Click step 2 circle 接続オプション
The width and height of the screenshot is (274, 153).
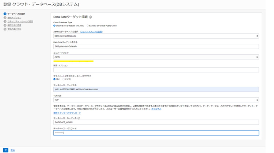(x=5, y=17)
